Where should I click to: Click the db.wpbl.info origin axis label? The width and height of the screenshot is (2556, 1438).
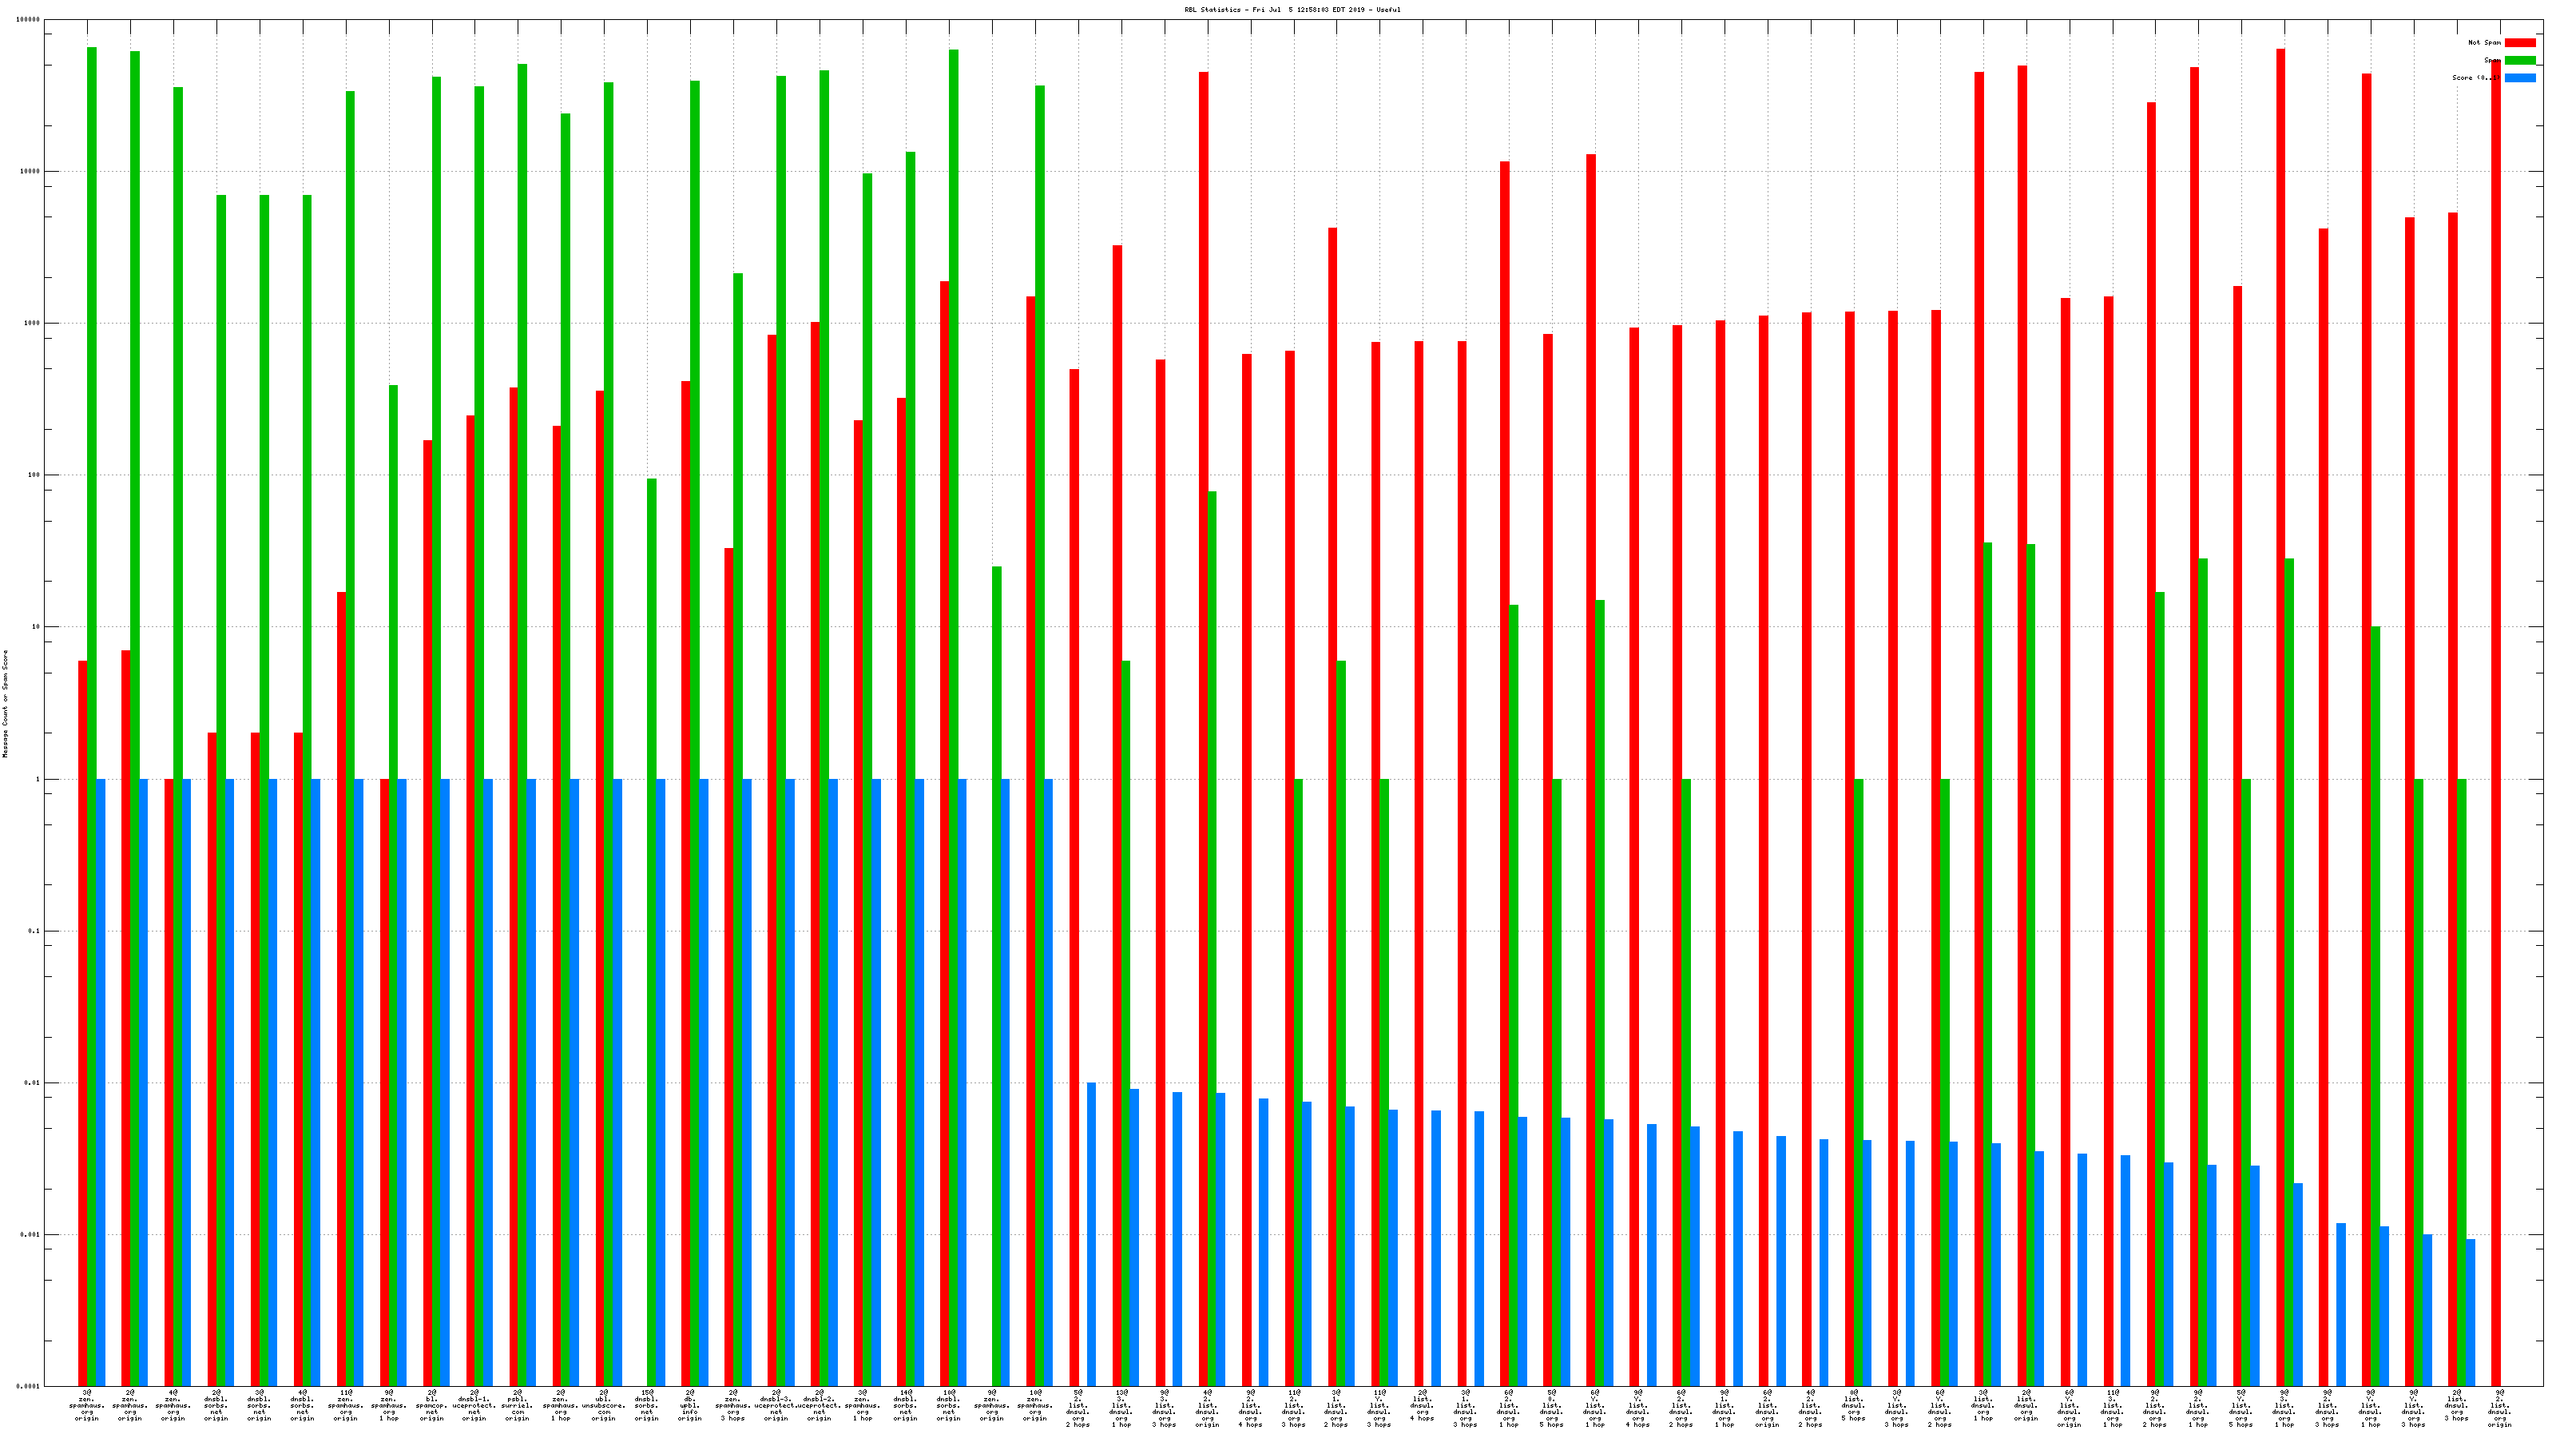tap(689, 1405)
